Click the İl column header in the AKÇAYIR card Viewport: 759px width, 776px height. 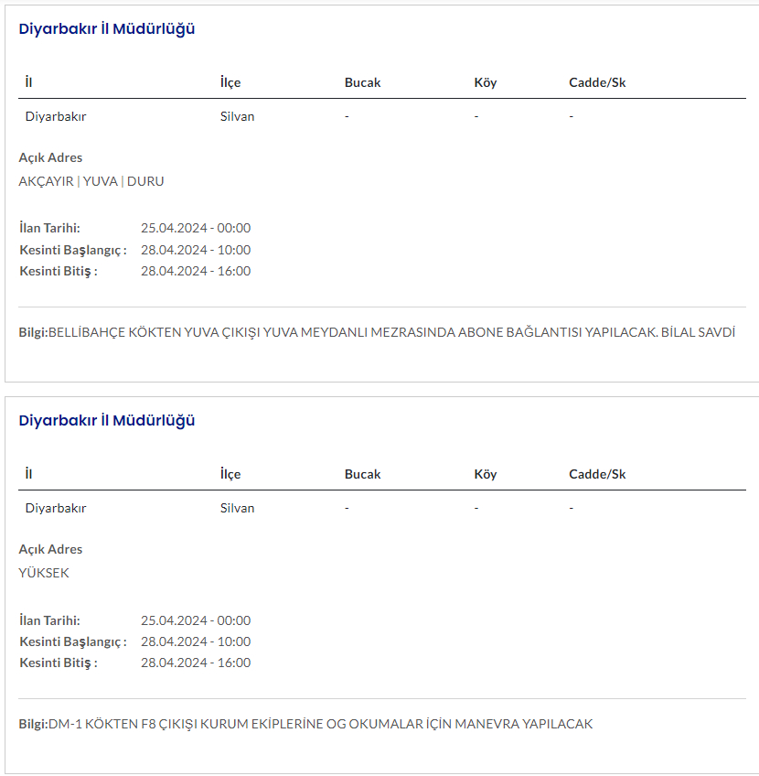click(x=29, y=82)
